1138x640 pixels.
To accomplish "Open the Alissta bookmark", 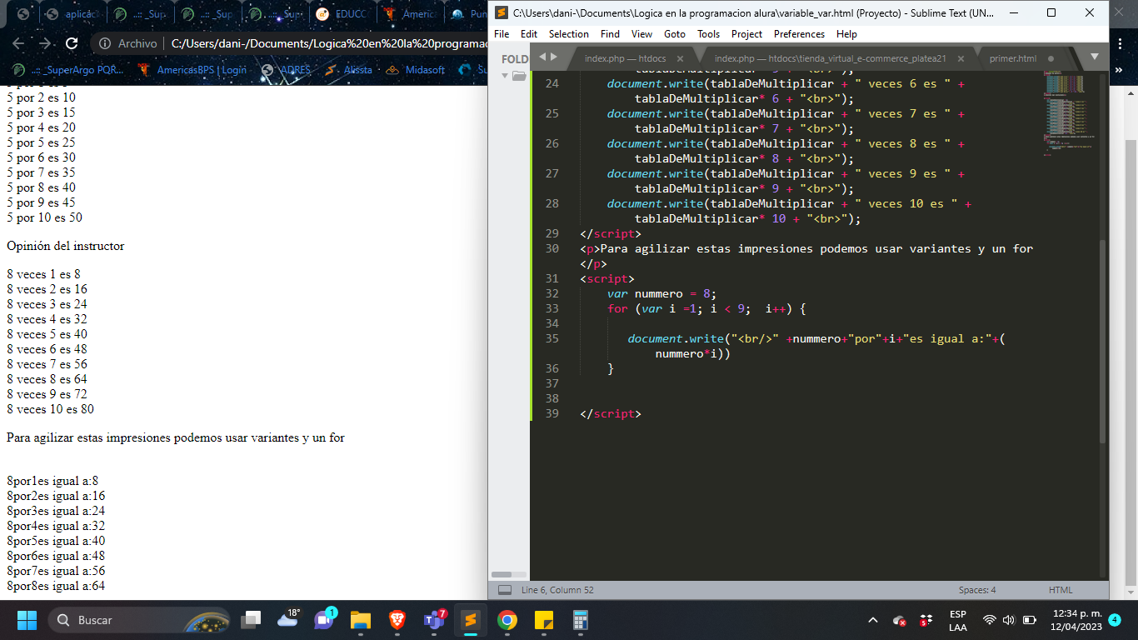I will (349, 70).
